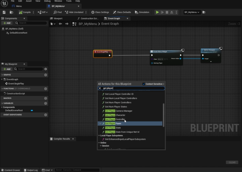Select Get Player Controller action

point(130,119)
